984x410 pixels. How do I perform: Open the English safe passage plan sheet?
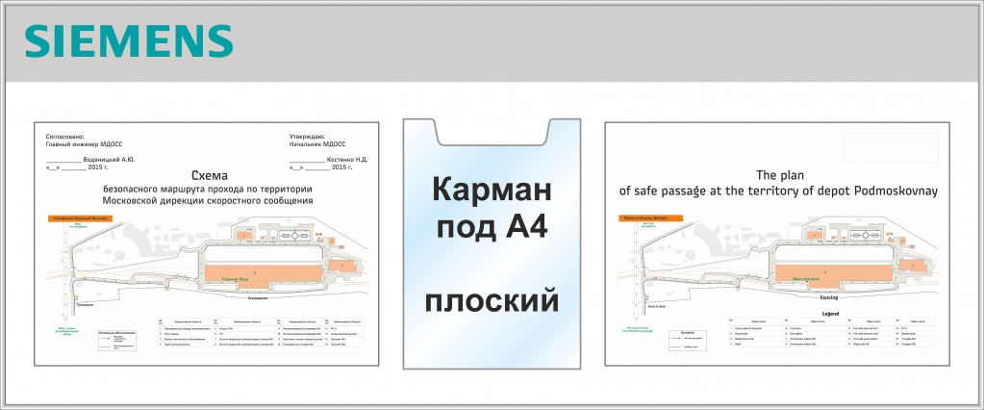pos(777,243)
